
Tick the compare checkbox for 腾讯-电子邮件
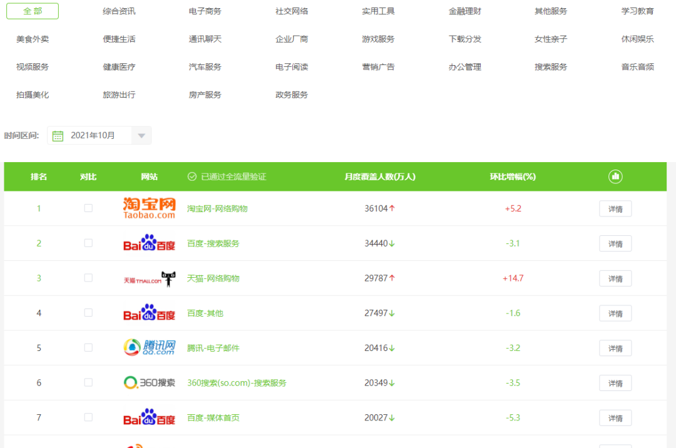pos(88,348)
